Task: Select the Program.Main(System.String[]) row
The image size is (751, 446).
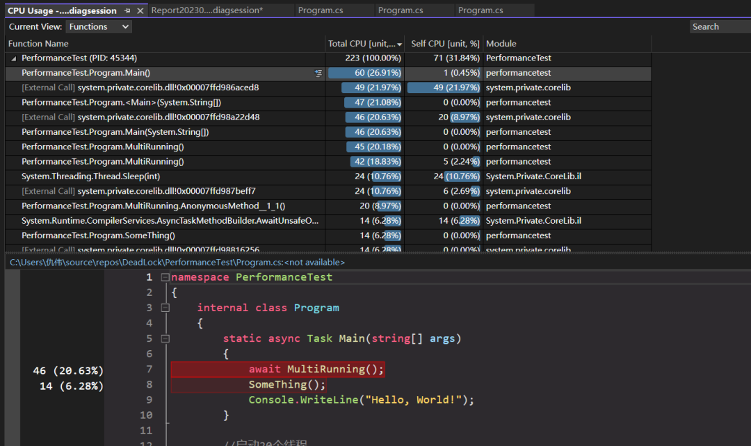Action: (x=328, y=133)
